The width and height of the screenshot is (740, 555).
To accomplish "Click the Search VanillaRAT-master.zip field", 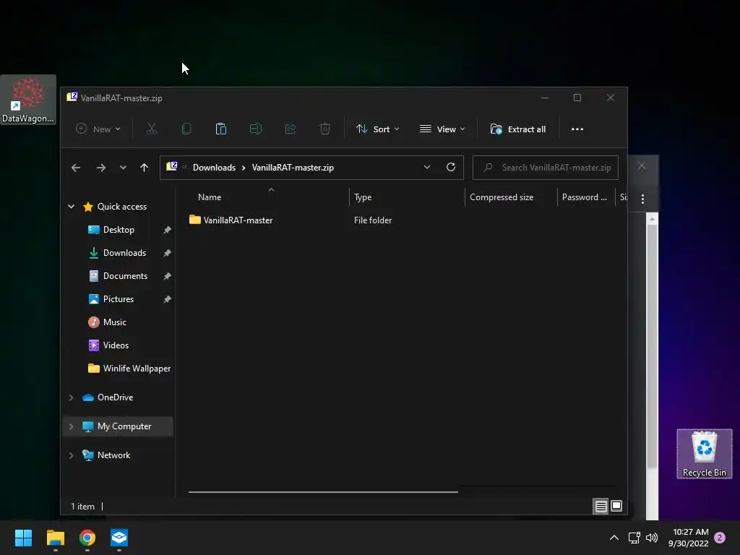I will point(546,168).
